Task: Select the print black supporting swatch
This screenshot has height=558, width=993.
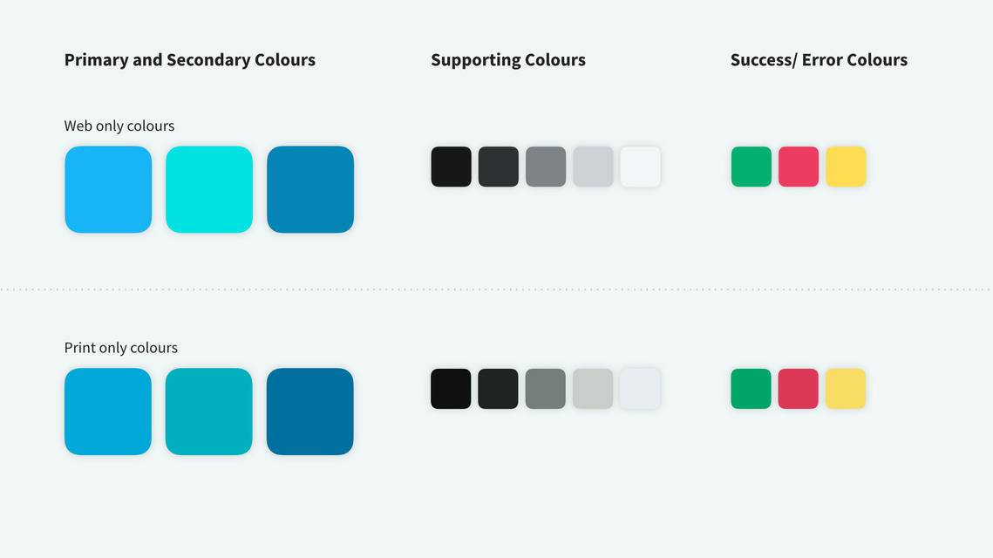Action: click(x=451, y=389)
